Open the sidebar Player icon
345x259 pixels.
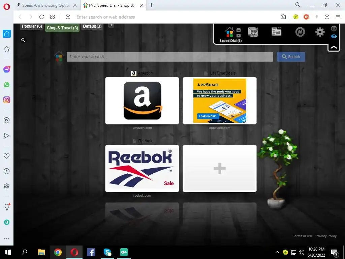(7, 120)
